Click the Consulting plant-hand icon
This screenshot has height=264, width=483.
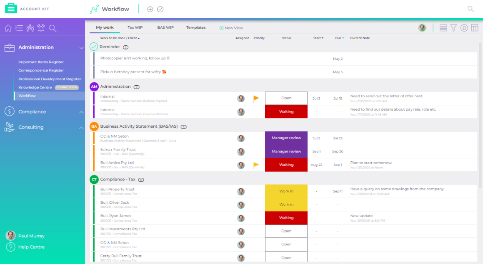point(10,127)
